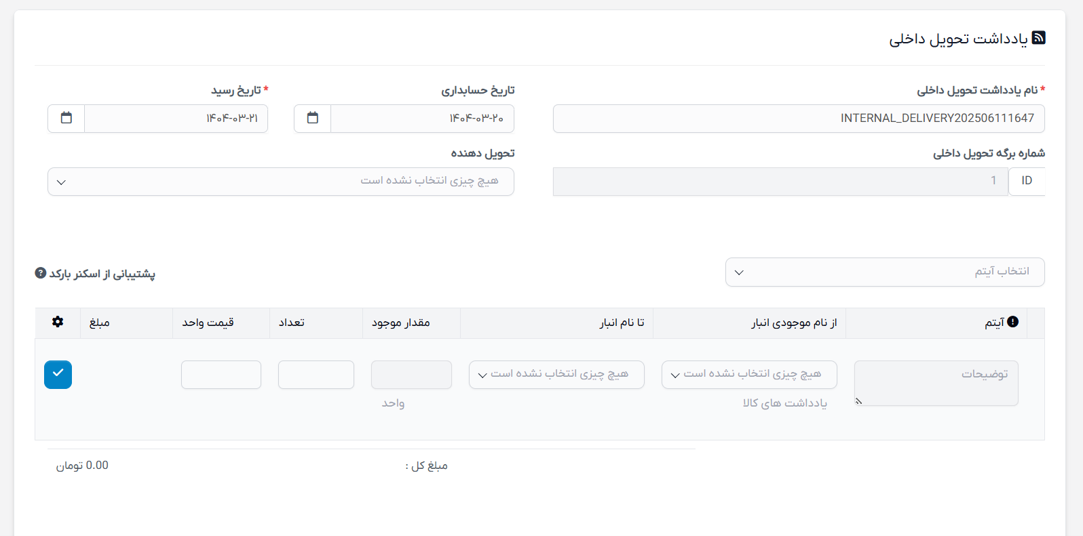Click the یادداشت تحویل داخلی page title
This screenshot has width=1083, height=536.
pyautogui.click(x=958, y=39)
